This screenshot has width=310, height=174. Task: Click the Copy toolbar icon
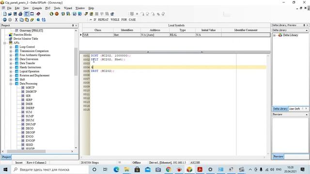pos(21,20)
